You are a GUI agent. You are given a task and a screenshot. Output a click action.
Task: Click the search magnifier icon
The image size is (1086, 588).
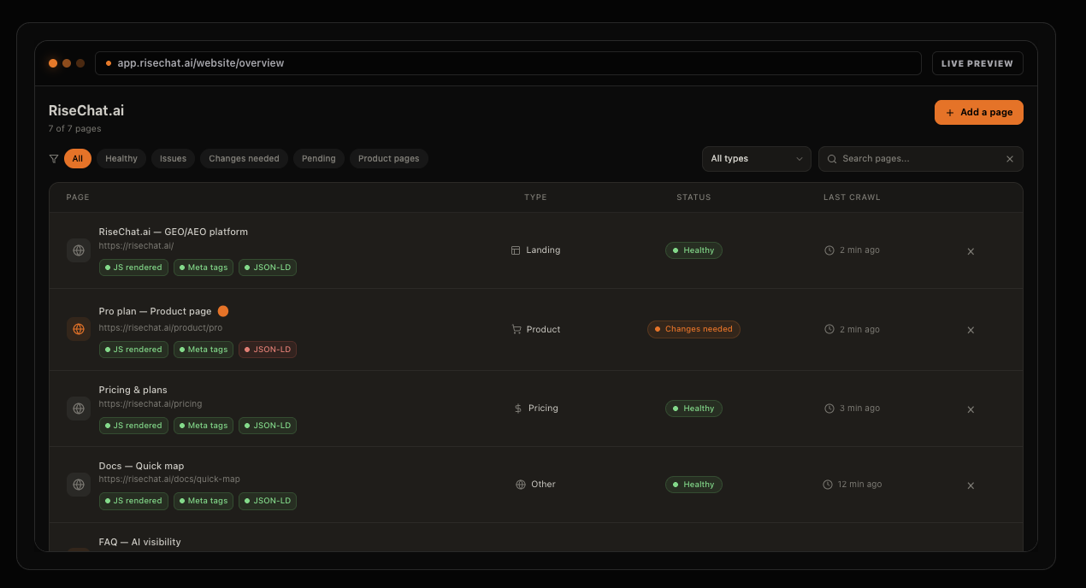pyautogui.click(x=832, y=159)
